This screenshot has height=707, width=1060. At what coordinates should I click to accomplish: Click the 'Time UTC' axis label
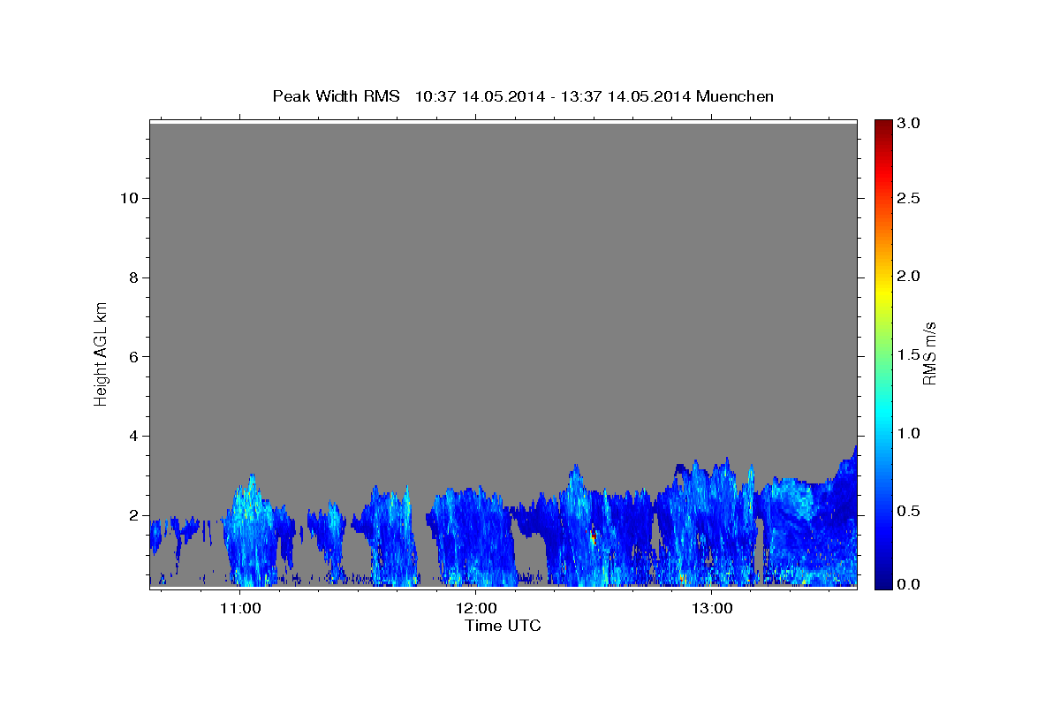[503, 626]
